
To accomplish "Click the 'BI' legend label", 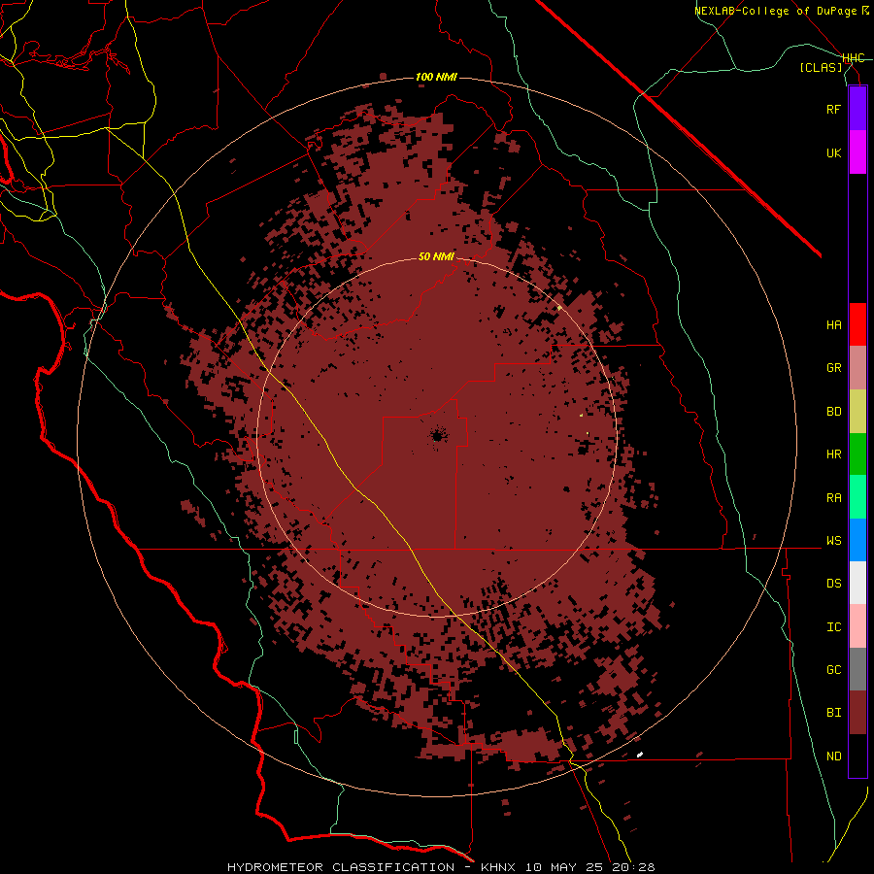I will click(x=833, y=713).
